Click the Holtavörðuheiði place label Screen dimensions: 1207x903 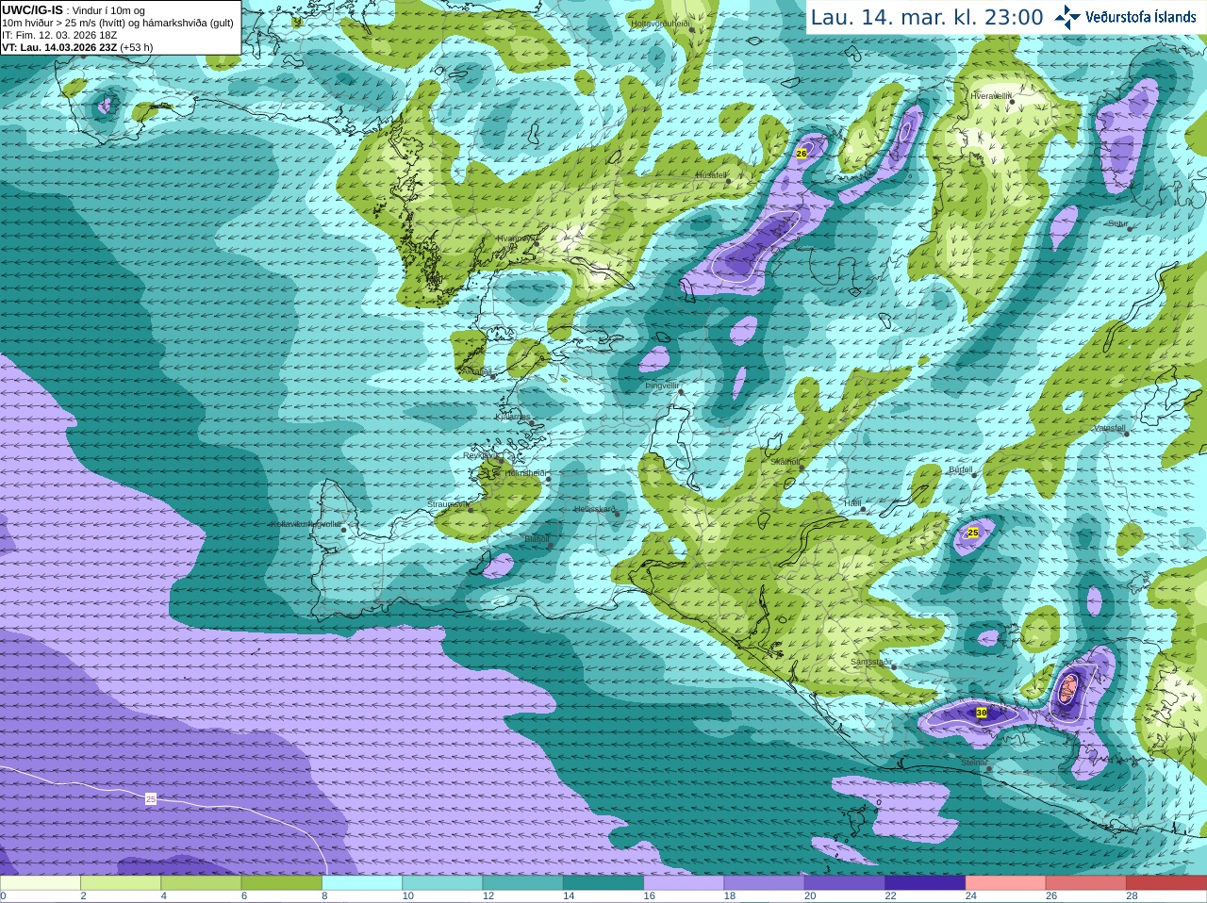(x=660, y=24)
